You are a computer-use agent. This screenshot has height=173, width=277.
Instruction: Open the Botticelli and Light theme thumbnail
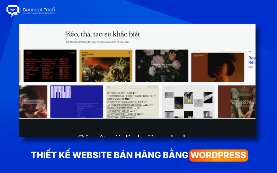(133, 102)
